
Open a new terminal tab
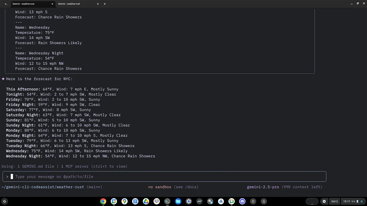point(105,4)
